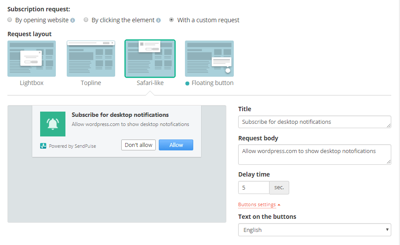400x245 pixels.
Task: Click the Don't allow button
Action: (139, 145)
